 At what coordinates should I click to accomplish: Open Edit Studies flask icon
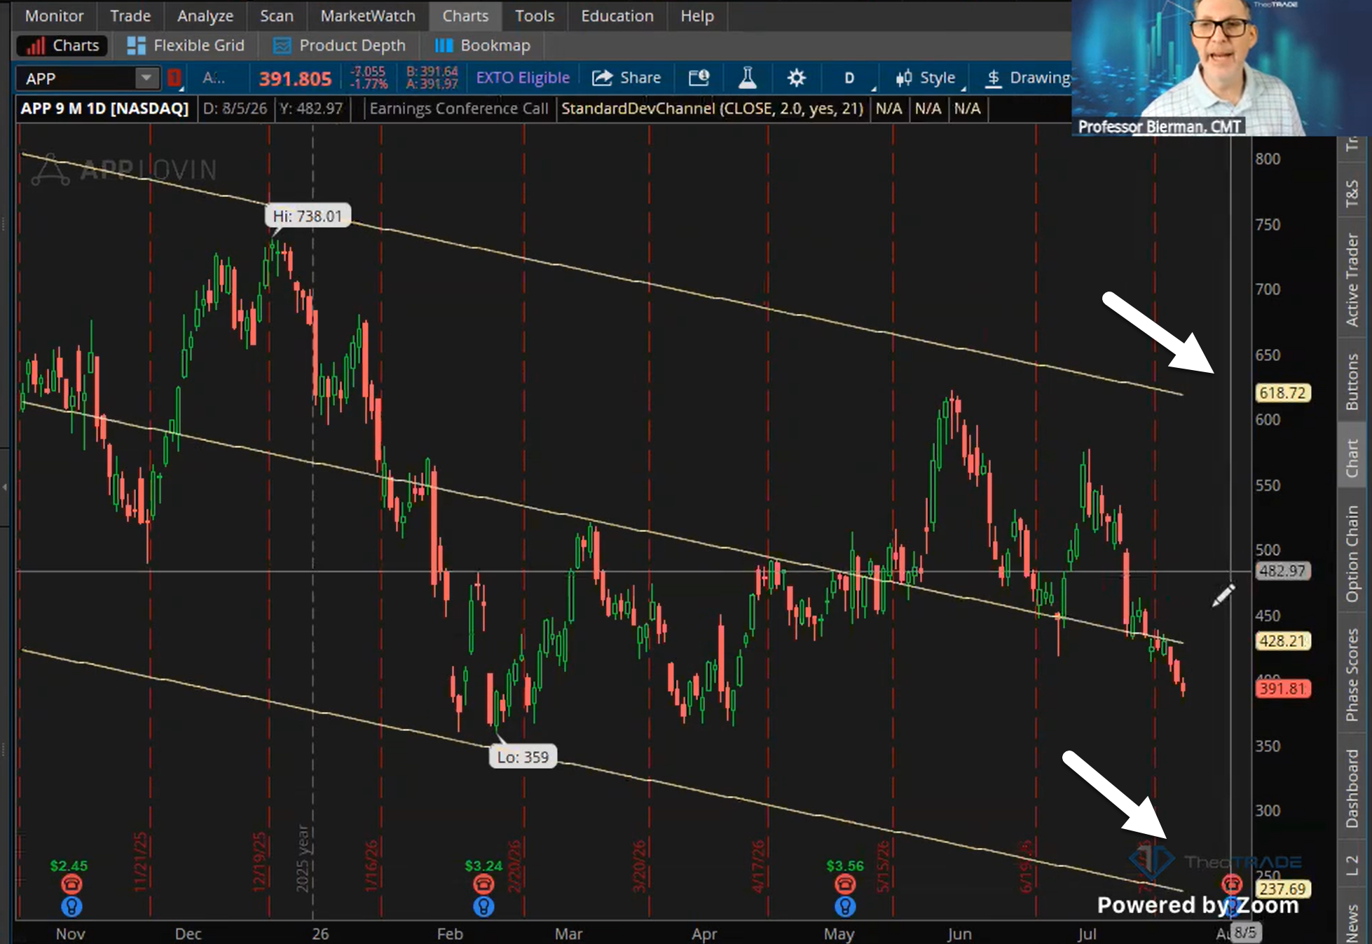pos(748,78)
